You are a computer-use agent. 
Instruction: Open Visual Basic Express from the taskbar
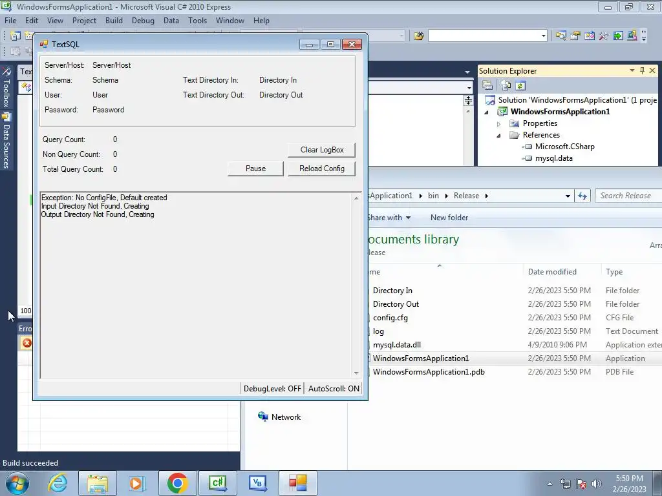(x=257, y=483)
